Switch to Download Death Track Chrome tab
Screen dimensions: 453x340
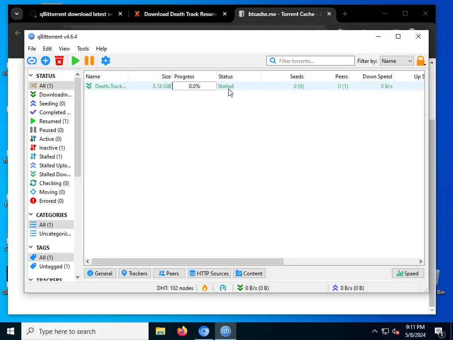pos(180,14)
